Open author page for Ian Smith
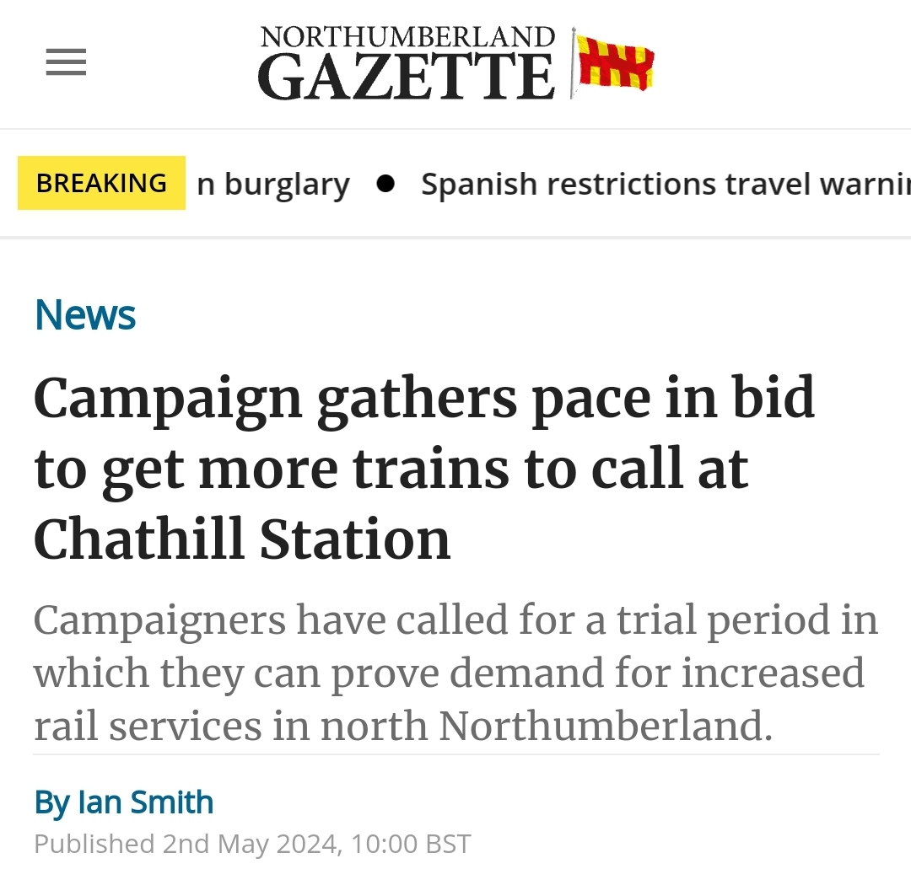This screenshot has height=869, width=911. [x=145, y=802]
